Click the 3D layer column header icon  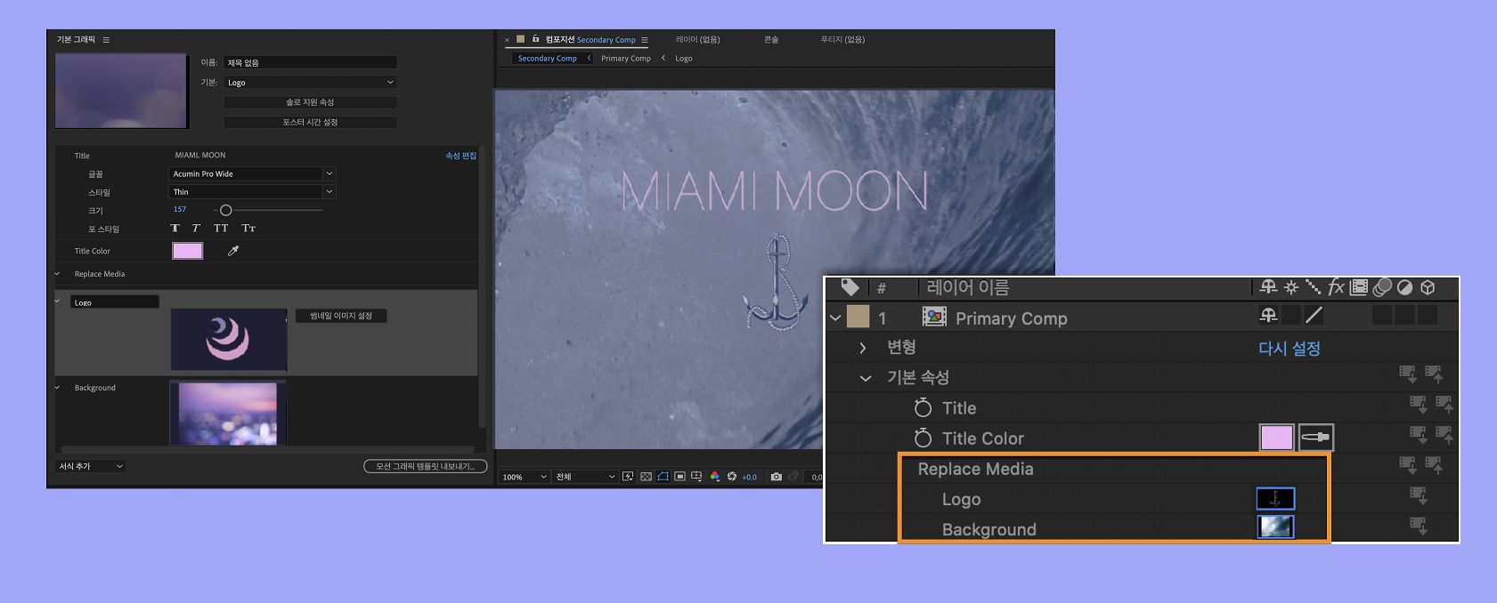pos(1428,287)
